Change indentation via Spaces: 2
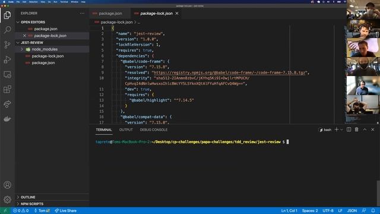The height and width of the screenshot is (214, 380). click(310, 210)
